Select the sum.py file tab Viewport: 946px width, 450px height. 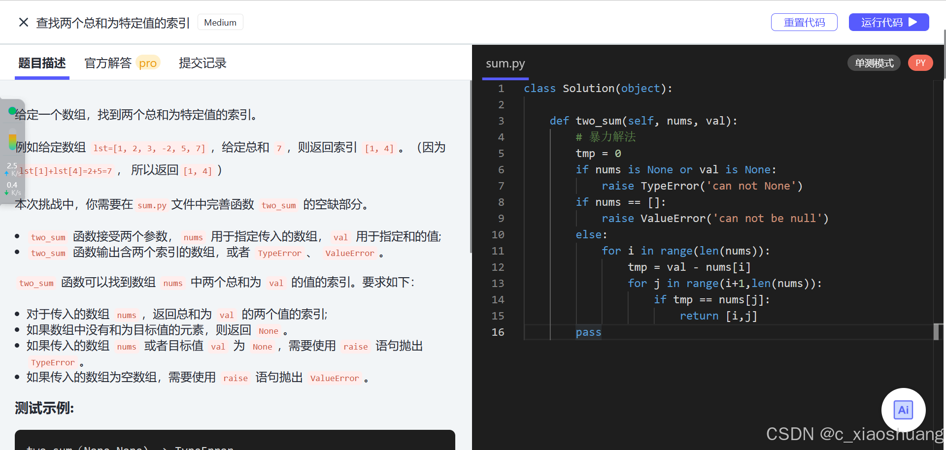(x=505, y=63)
